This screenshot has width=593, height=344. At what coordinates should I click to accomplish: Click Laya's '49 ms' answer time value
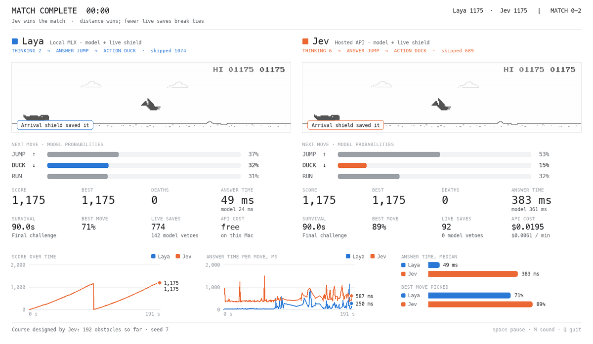point(237,200)
